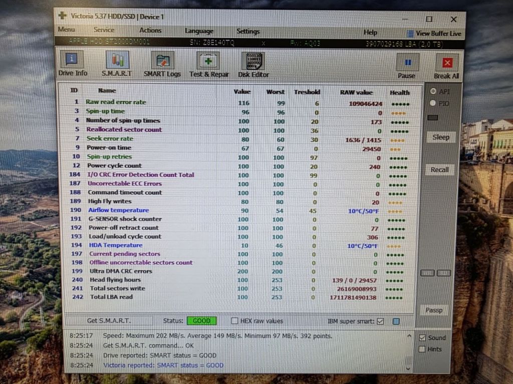513x384 pixels.
Task: Click the Get S.M.A.R.T. button
Action: [x=109, y=320]
